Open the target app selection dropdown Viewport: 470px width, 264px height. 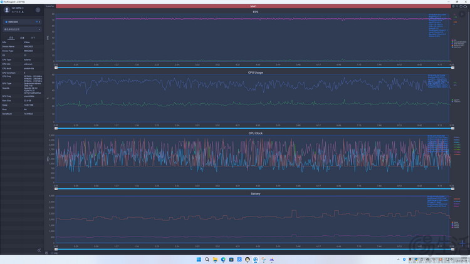(22, 29)
